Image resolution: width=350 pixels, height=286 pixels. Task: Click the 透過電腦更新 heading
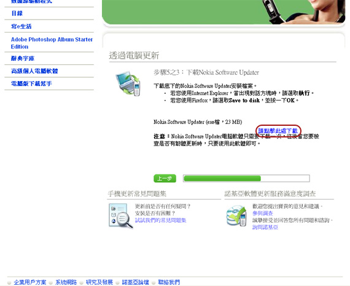[x=134, y=56]
